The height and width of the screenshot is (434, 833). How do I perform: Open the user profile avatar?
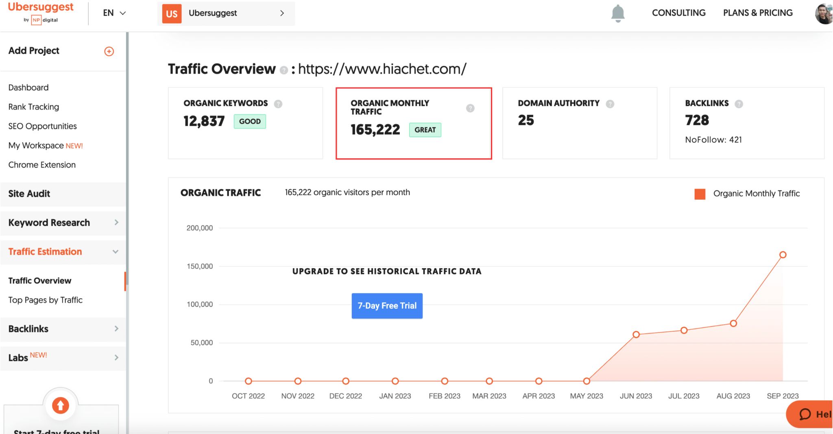click(x=824, y=13)
